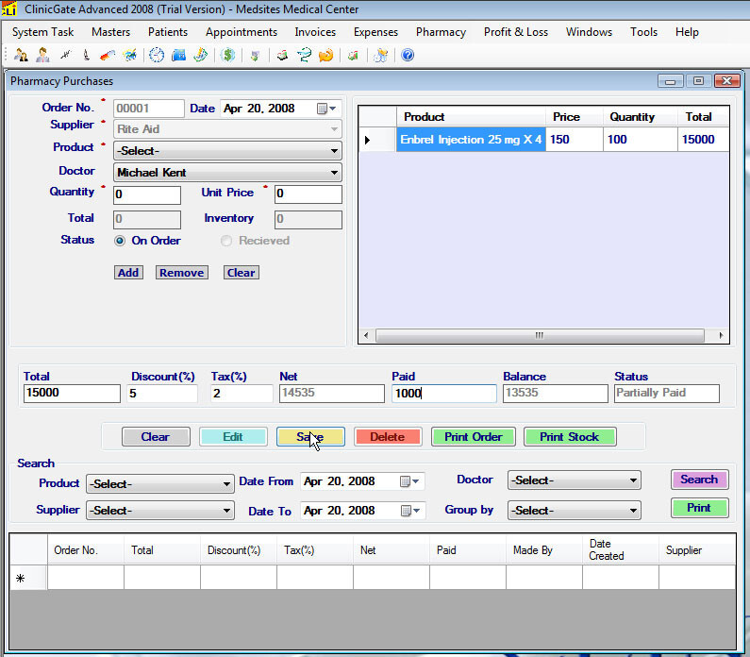Click the green Print button under Search
Image resolution: width=750 pixels, height=657 pixels.
pyautogui.click(x=700, y=508)
